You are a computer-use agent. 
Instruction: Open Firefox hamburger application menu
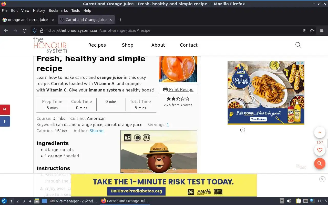click(x=322, y=30)
